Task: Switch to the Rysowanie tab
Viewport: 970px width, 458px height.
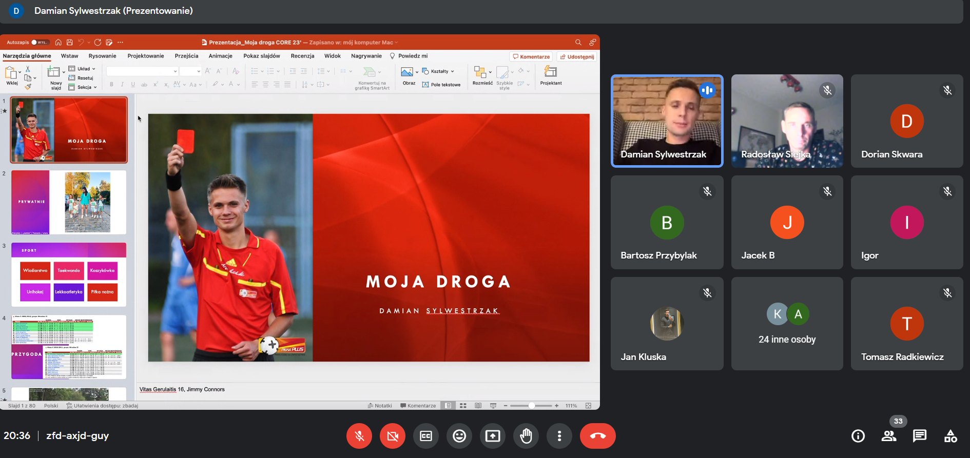Action: 103,56
